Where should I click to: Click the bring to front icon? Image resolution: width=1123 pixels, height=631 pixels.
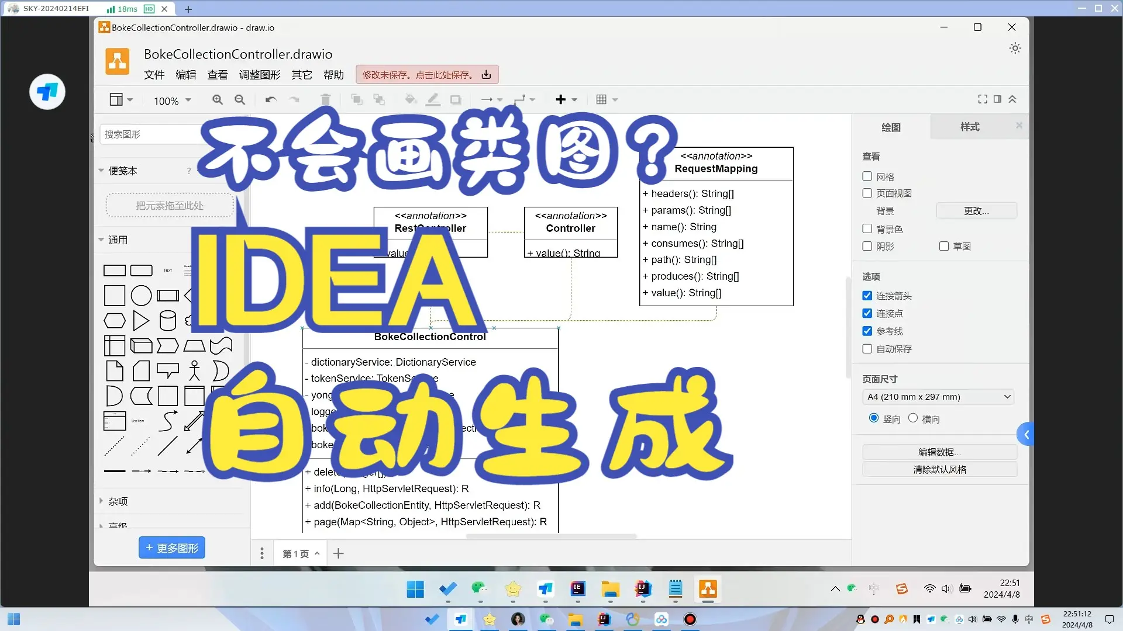point(357,100)
